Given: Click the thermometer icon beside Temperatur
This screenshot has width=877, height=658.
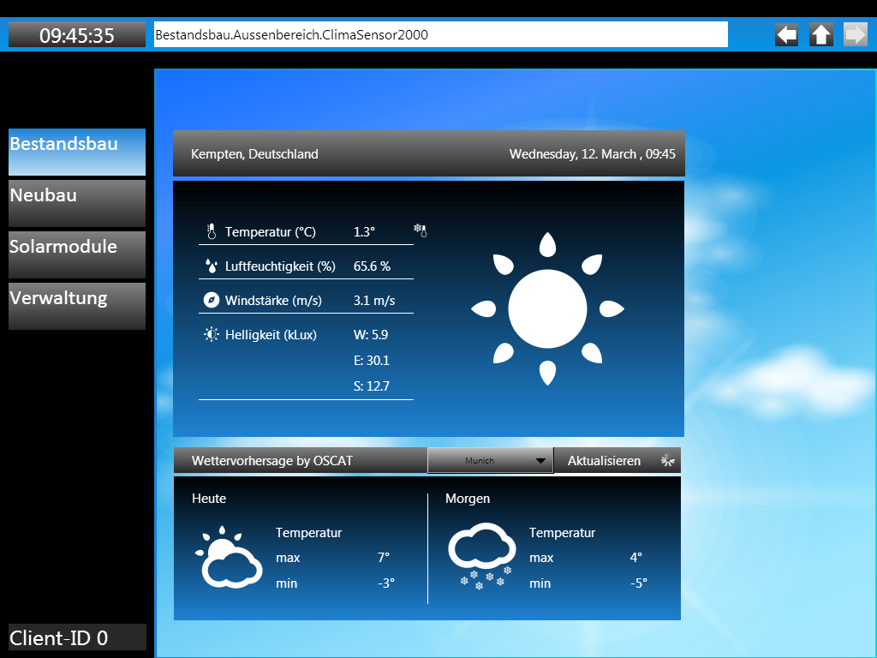Looking at the screenshot, I should (x=212, y=231).
